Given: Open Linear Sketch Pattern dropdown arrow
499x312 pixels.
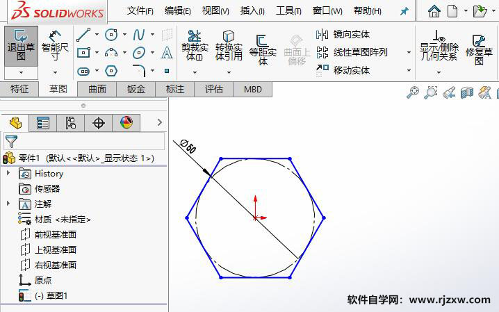Looking at the screenshot, I should pos(409,53).
